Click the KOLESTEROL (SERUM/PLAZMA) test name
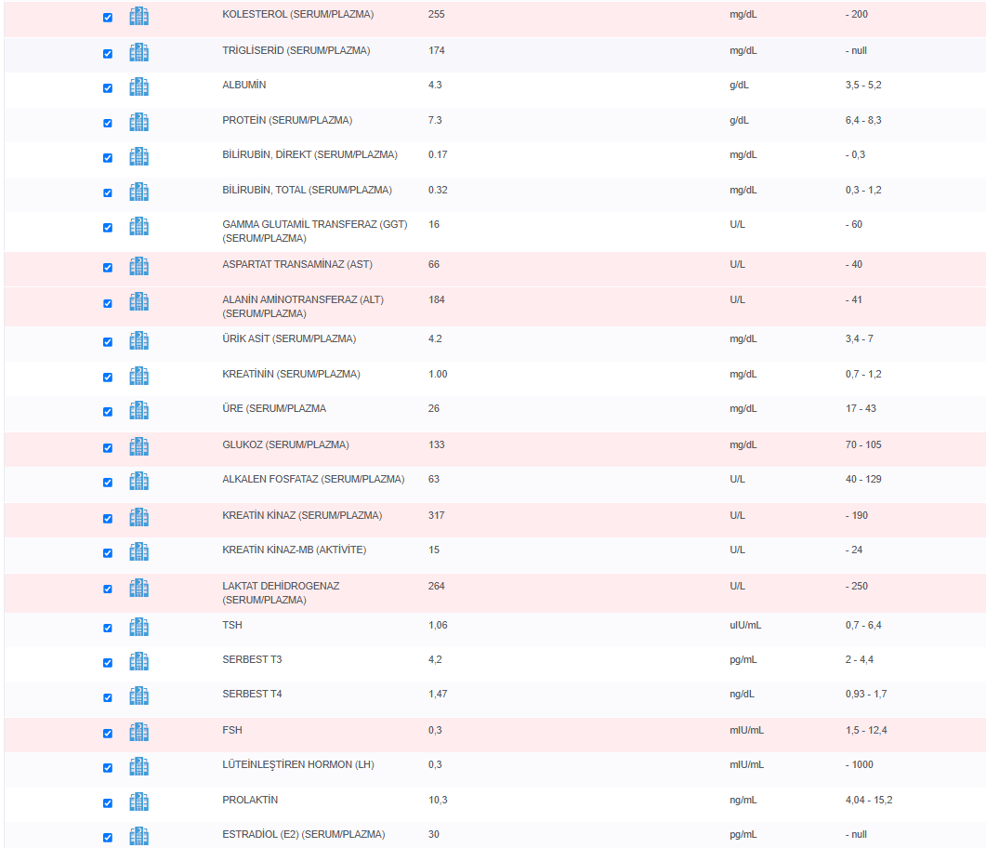This screenshot has width=986, height=848. (x=298, y=14)
